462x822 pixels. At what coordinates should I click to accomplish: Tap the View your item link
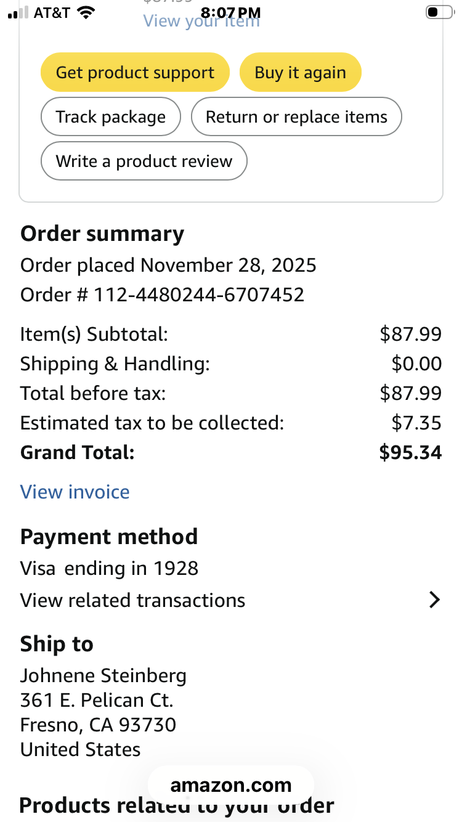201,22
